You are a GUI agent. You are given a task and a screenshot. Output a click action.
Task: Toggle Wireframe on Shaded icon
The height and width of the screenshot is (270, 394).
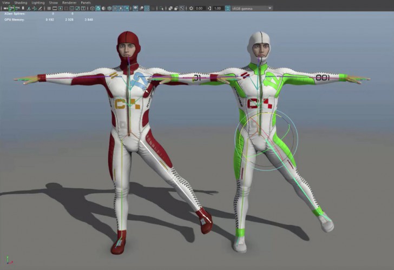point(109,8)
